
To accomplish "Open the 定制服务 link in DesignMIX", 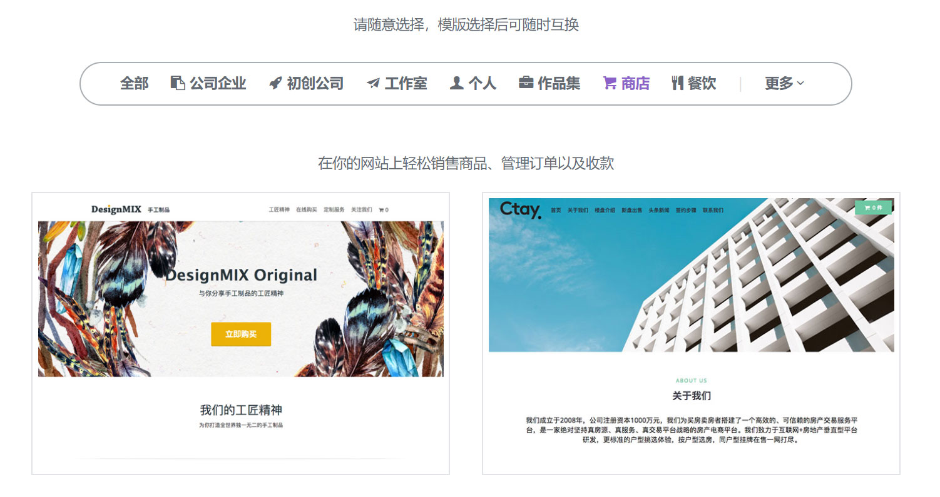I will click(x=334, y=209).
